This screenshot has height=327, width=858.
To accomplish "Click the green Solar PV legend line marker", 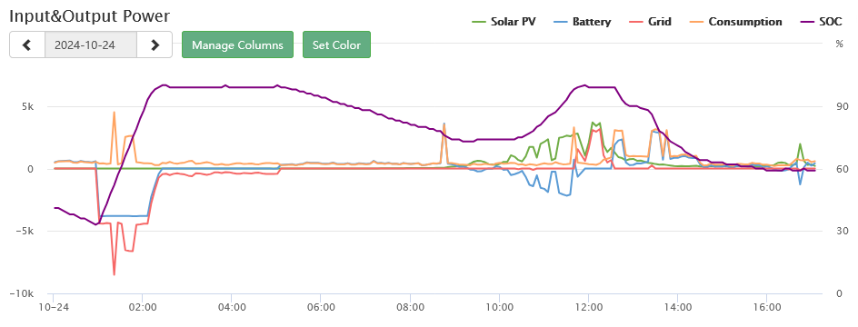I will (479, 23).
